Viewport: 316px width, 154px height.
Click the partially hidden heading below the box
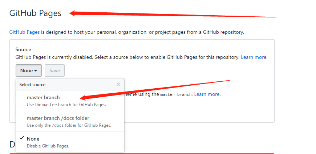[x=12, y=144]
